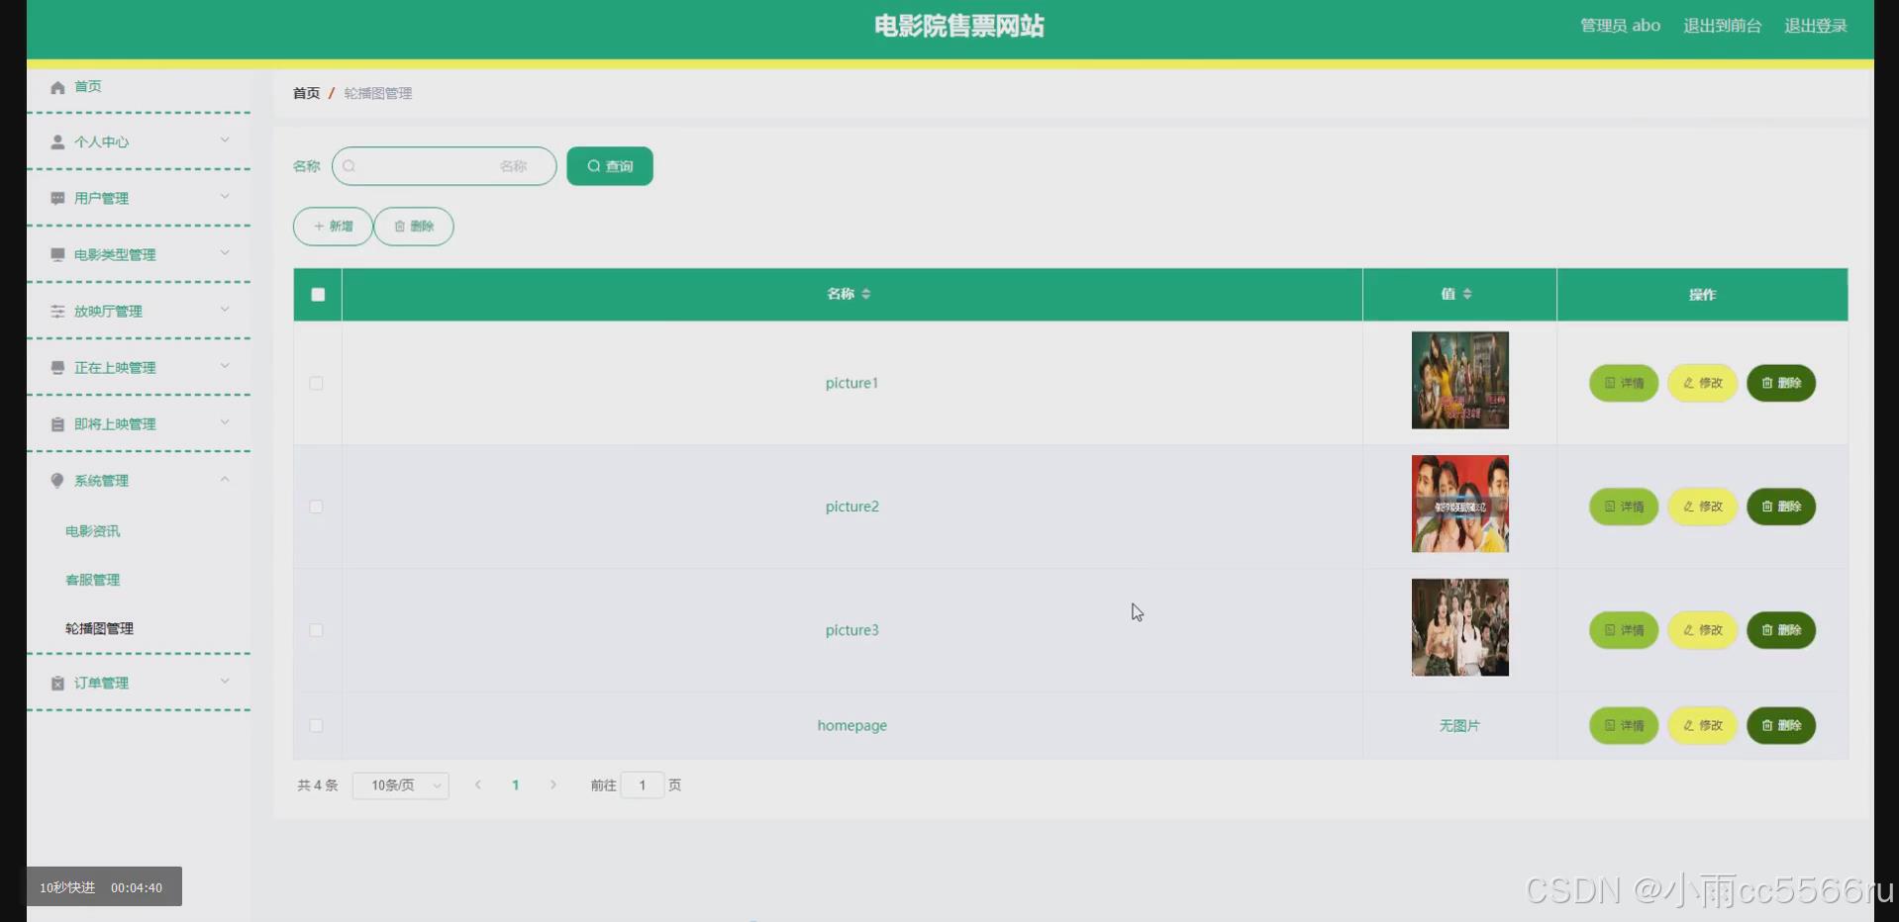The height and width of the screenshot is (922, 1899).
Task: Select the 首页 home icon in sidebar
Action: (58, 87)
